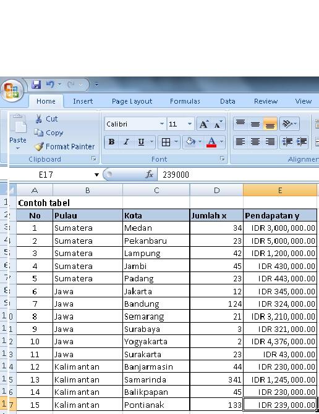The width and height of the screenshot is (319, 414).
Task: Click the Paste clipboard icon
Action: tap(18, 124)
